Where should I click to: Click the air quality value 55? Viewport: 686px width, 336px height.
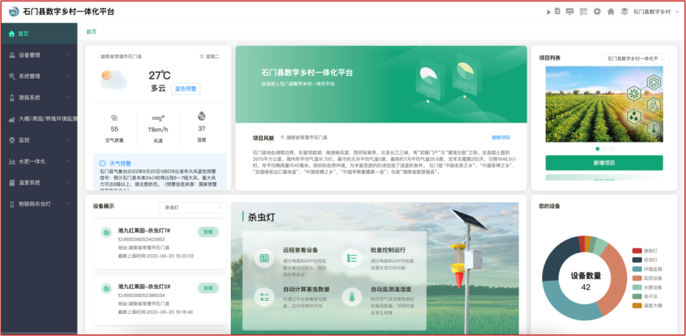(x=114, y=130)
